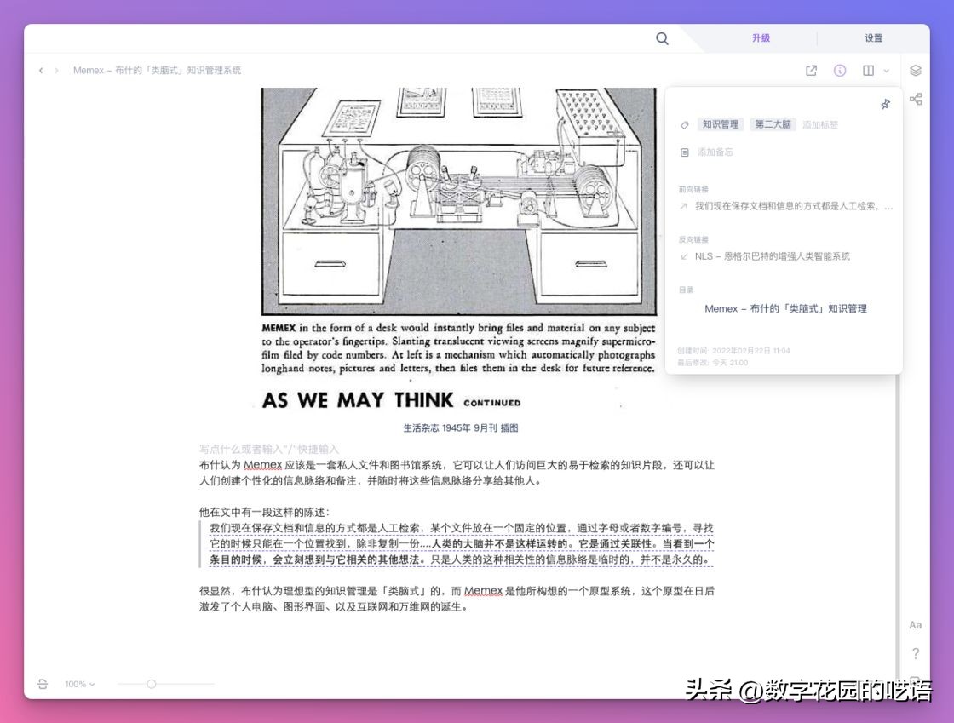Click the placeholder 写点什么或者输入"/"快捷输入

pyautogui.click(x=269, y=450)
